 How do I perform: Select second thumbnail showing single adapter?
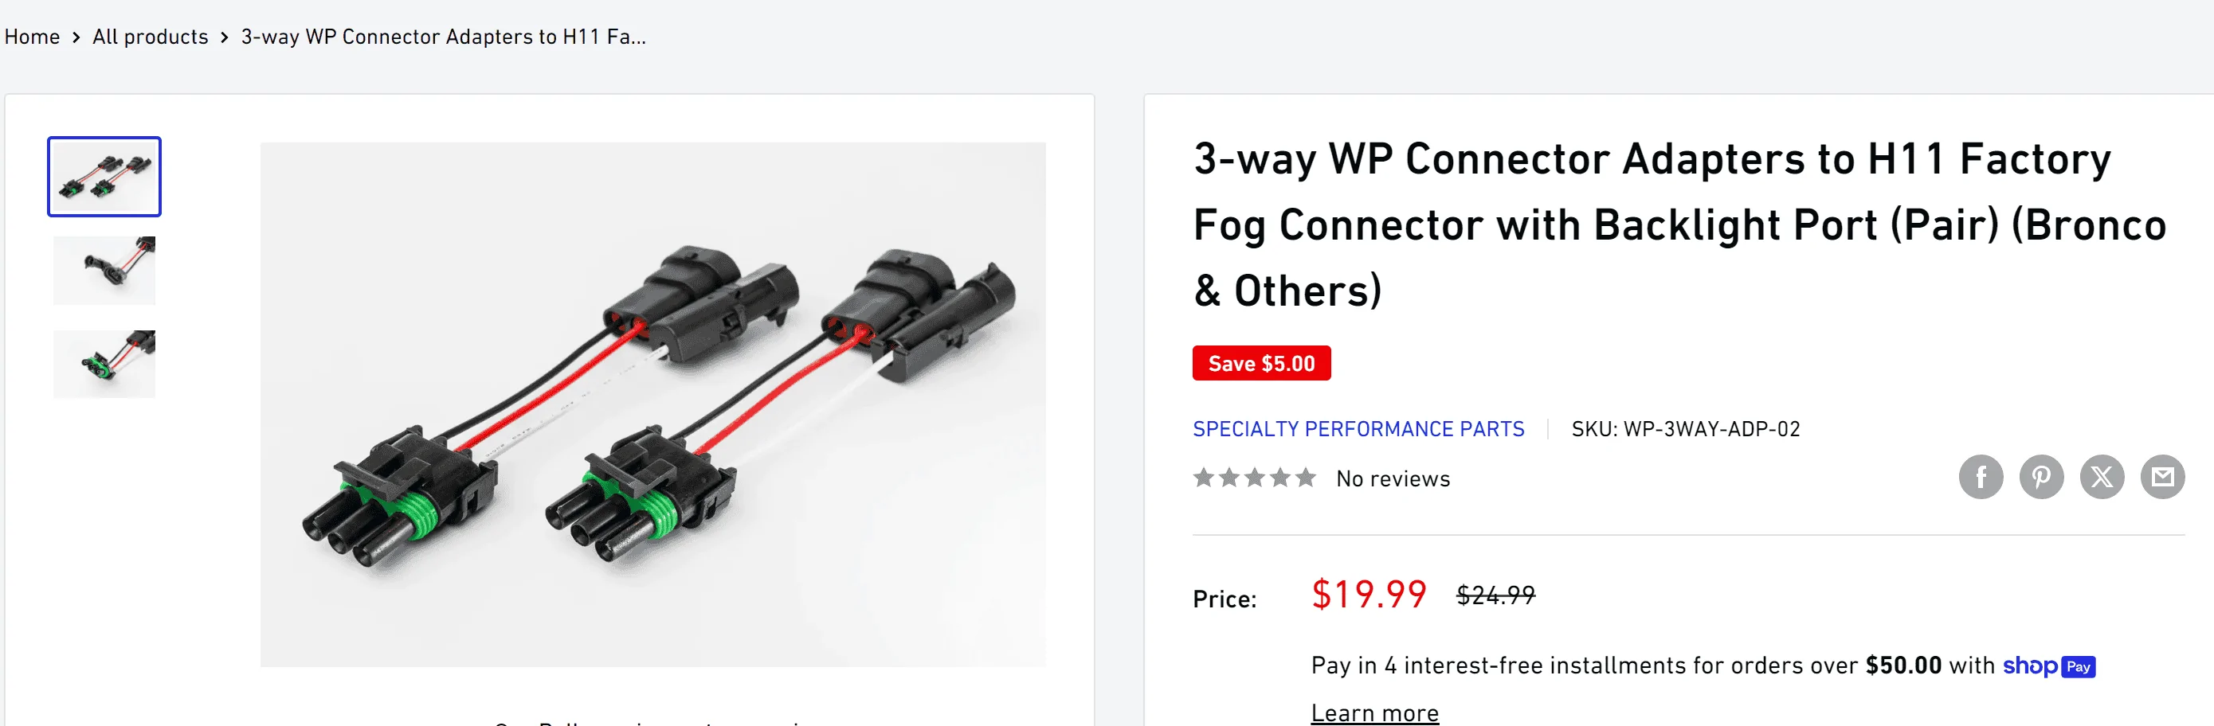pos(104,270)
